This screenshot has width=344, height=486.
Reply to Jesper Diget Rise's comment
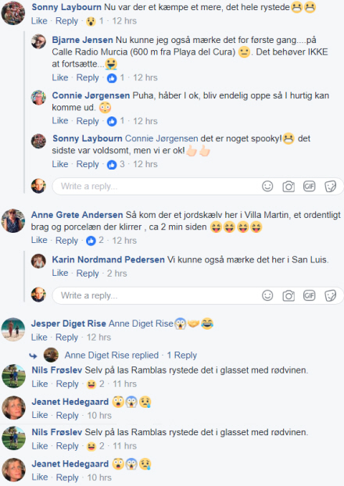(66, 338)
